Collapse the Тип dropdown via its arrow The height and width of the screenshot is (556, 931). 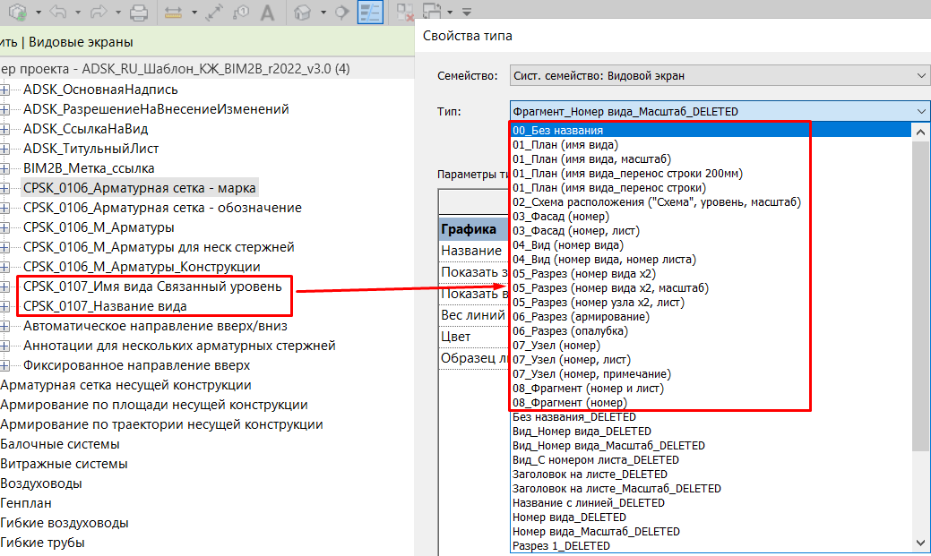[922, 111]
